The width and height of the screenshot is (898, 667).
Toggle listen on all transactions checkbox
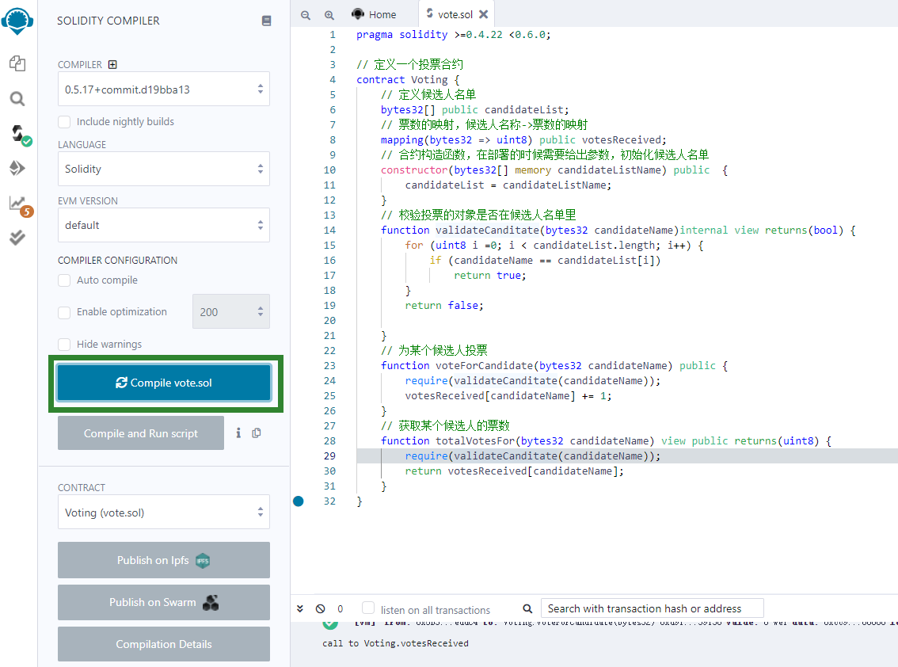368,608
